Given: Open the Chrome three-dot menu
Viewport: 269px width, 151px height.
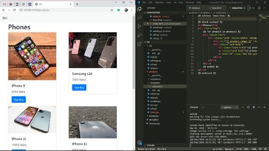Looking at the screenshot, I should point(132,10).
